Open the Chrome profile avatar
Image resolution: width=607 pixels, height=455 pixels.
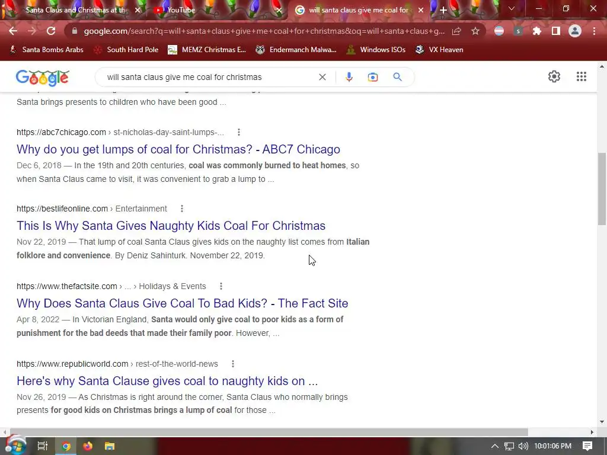[575, 31]
